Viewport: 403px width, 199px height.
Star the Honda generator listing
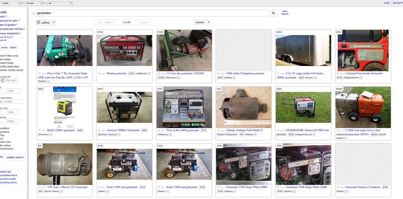99,73
